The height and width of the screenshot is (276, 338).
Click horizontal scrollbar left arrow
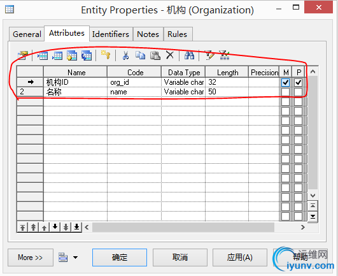click(x=87, y=227)
